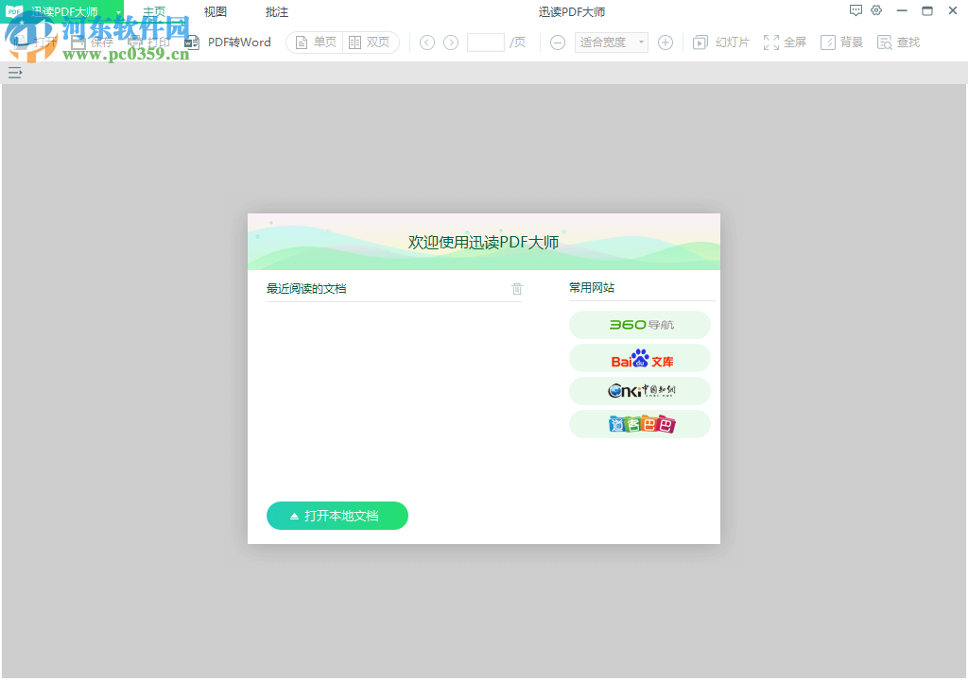The width and height of the screenshot is (968, 680).
Task: Open the 背景 background setting
Action: [841, 42]
